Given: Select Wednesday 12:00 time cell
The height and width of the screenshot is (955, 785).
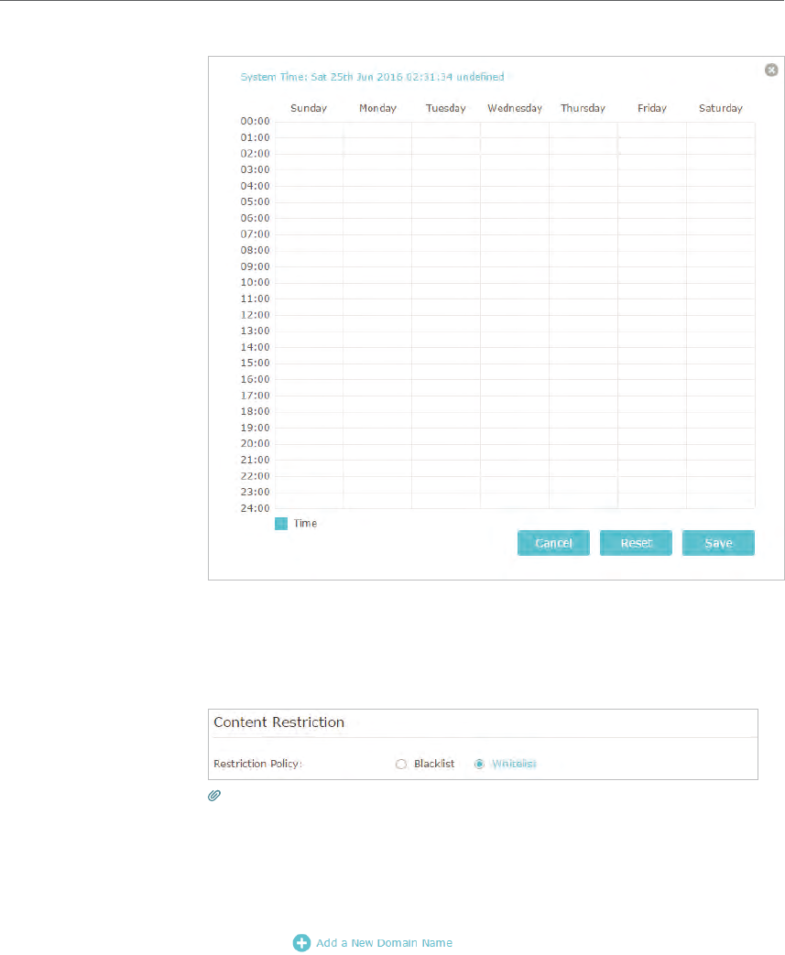Looking at the screenshot, I should (x=515, y=323).
